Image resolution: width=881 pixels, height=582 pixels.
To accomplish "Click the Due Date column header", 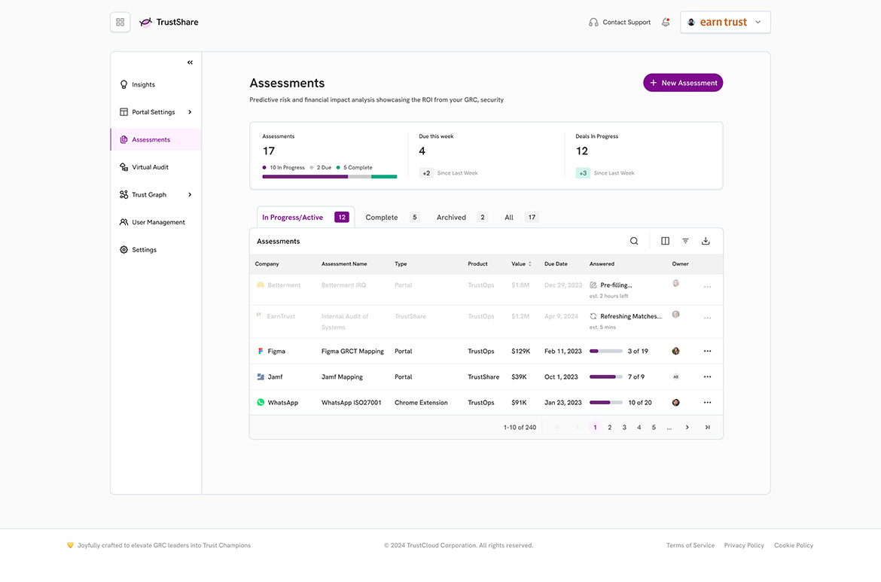I will click(556, 264).
